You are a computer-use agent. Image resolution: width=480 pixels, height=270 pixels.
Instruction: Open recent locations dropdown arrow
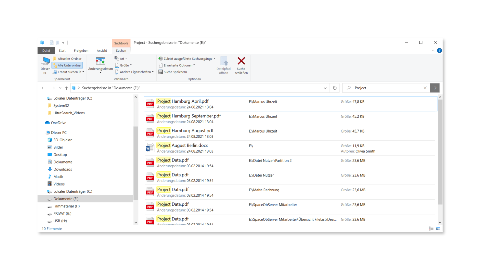(60, 88)
